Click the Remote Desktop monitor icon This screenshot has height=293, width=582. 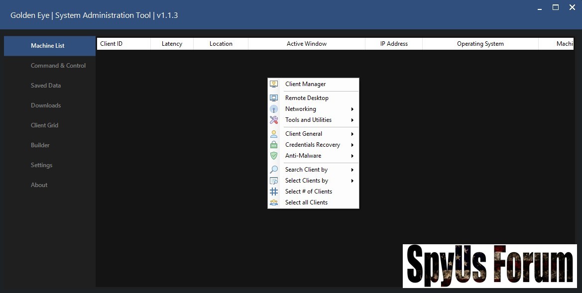click(274, 98)
